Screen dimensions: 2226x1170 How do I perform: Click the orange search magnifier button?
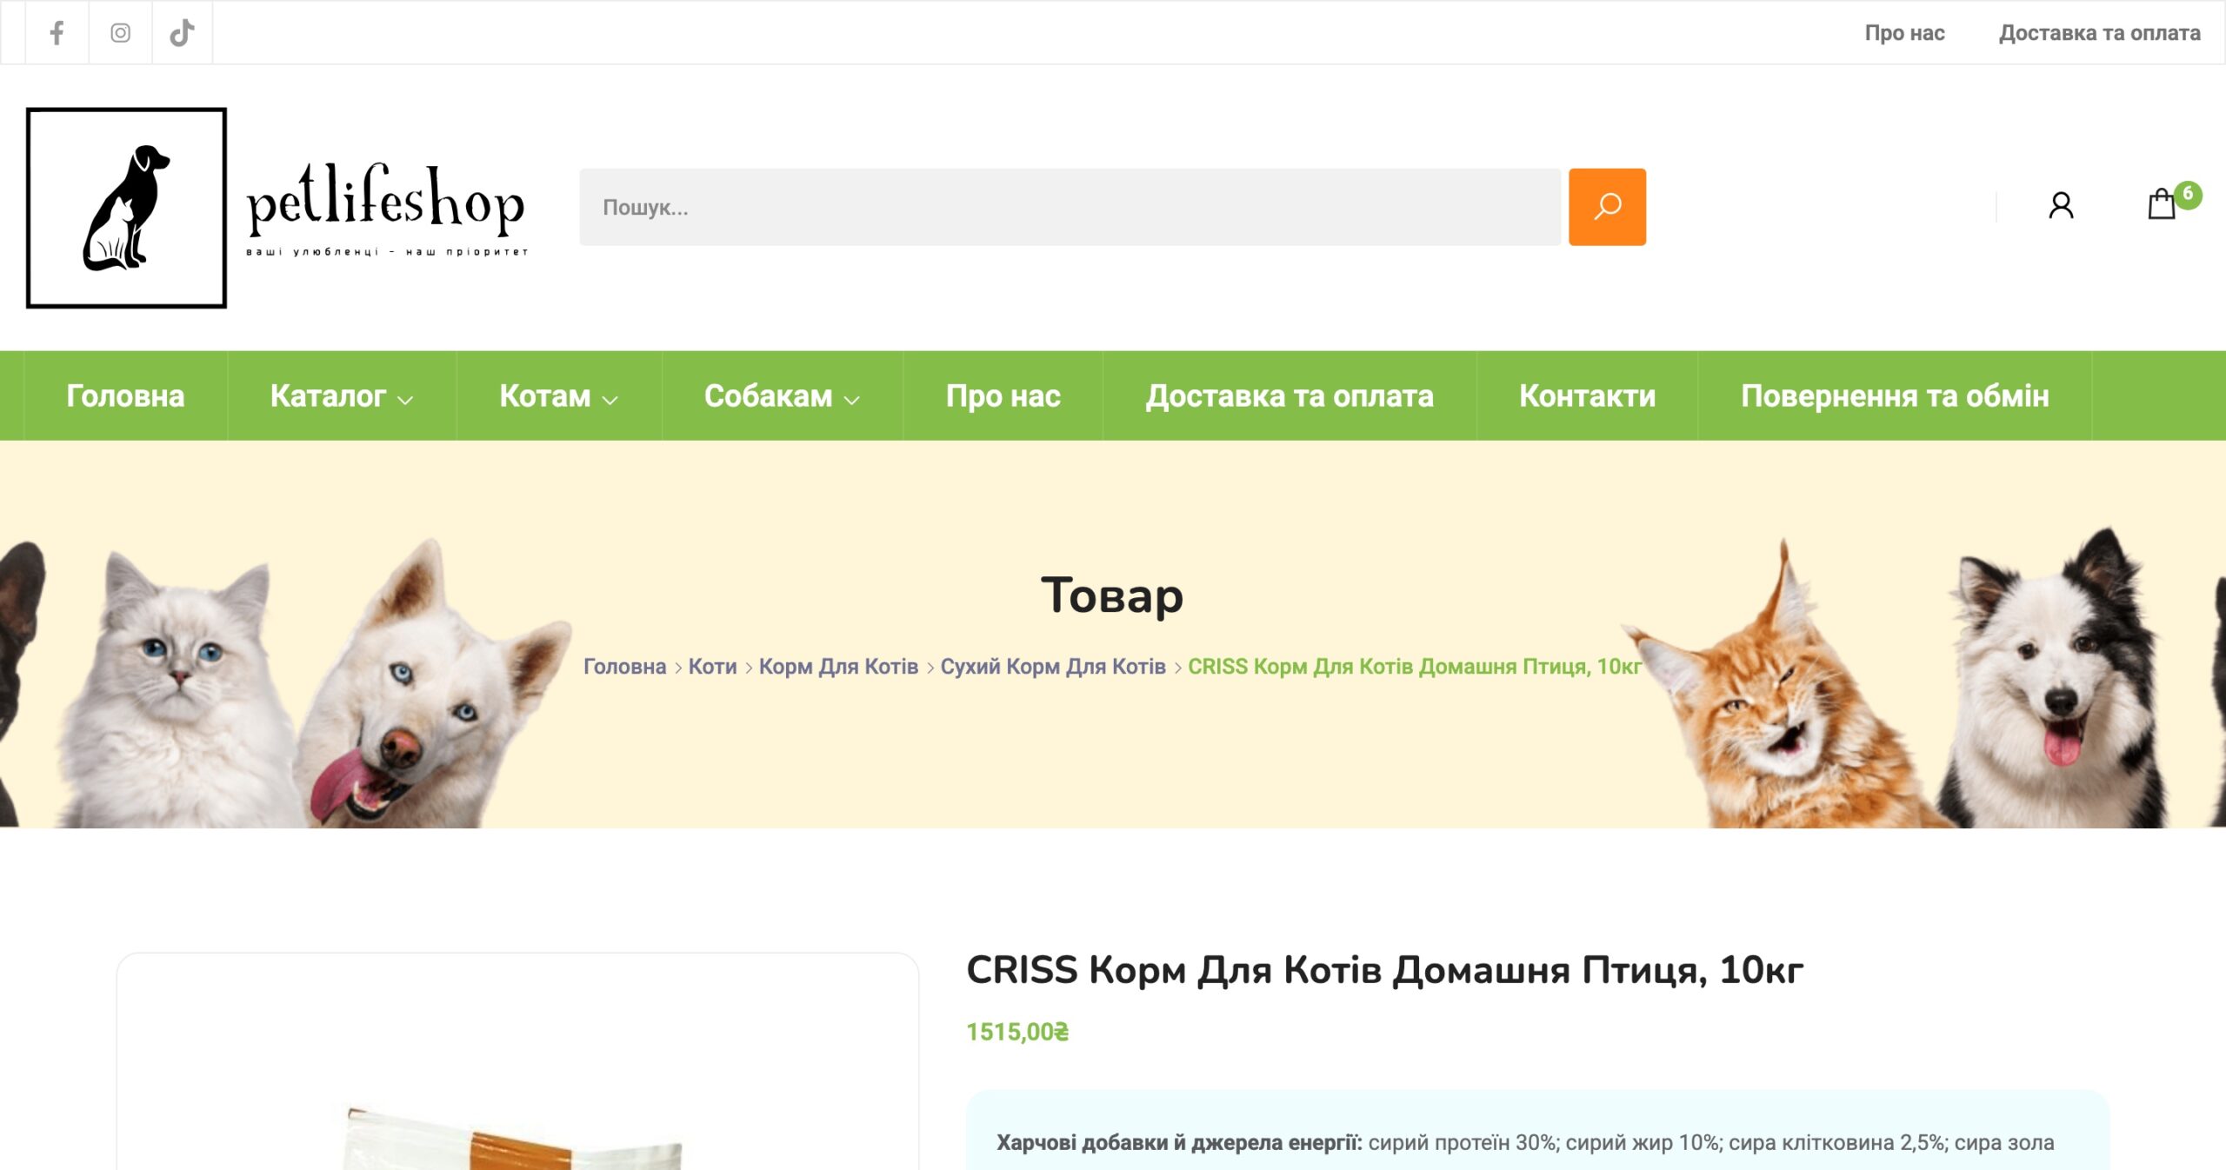pyautogui.click(x=1607, y=207)
